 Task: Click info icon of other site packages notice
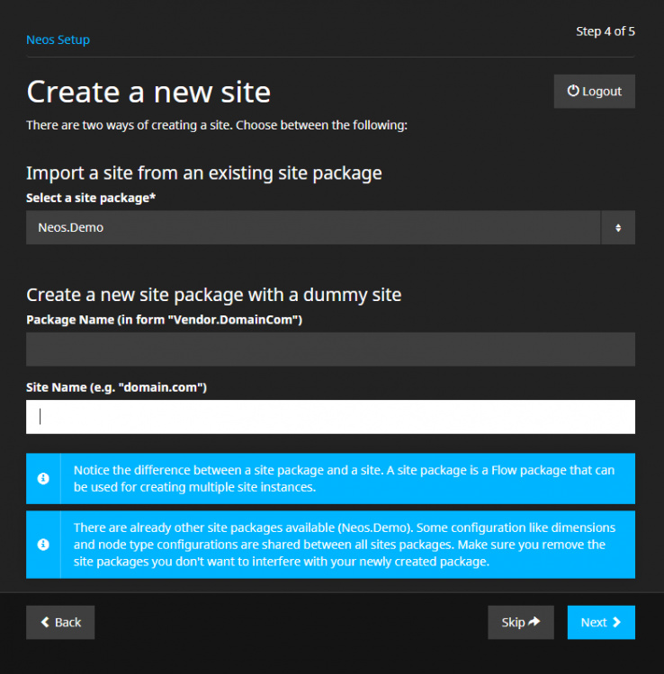pos(43,545)
